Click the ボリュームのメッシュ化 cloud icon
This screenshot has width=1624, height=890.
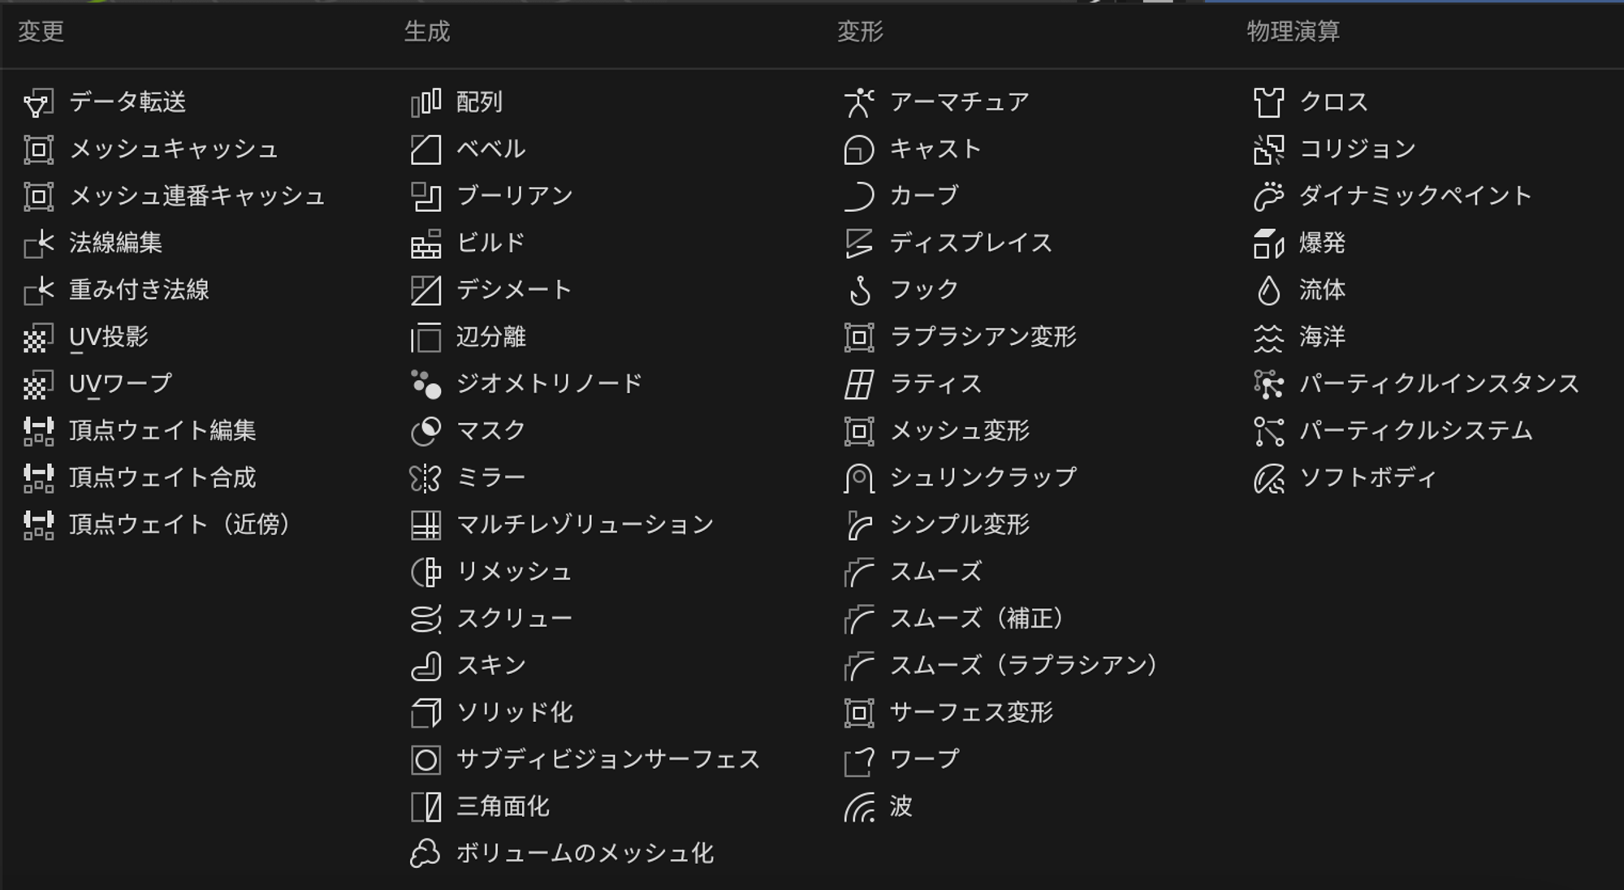(x=425, y=854)
